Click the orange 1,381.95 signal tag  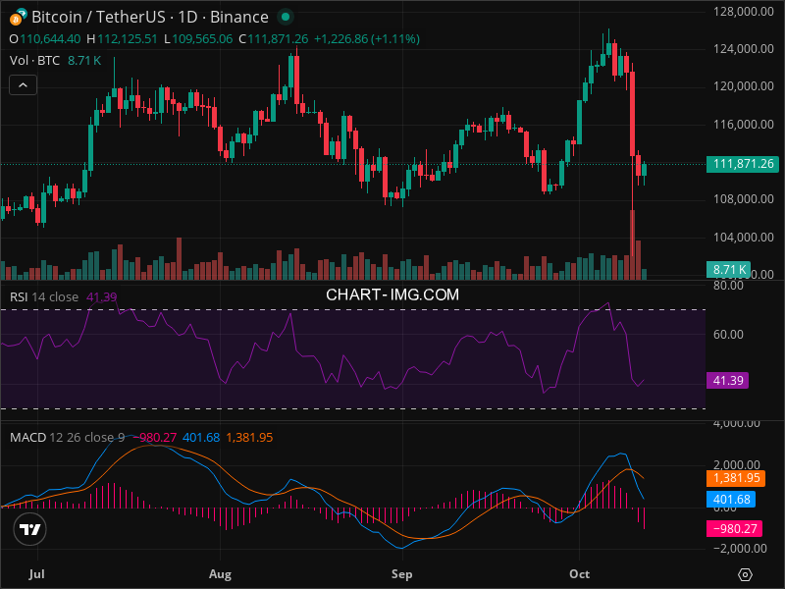click(x=735, y=478)
